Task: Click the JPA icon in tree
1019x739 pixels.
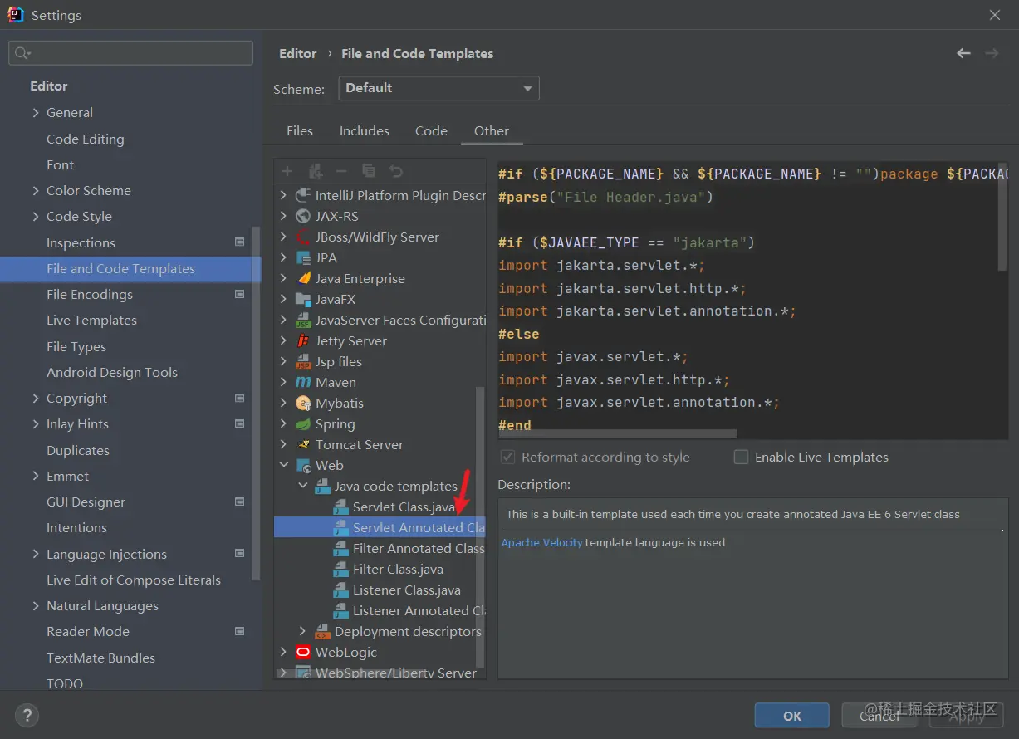Action: pos(303,257)
